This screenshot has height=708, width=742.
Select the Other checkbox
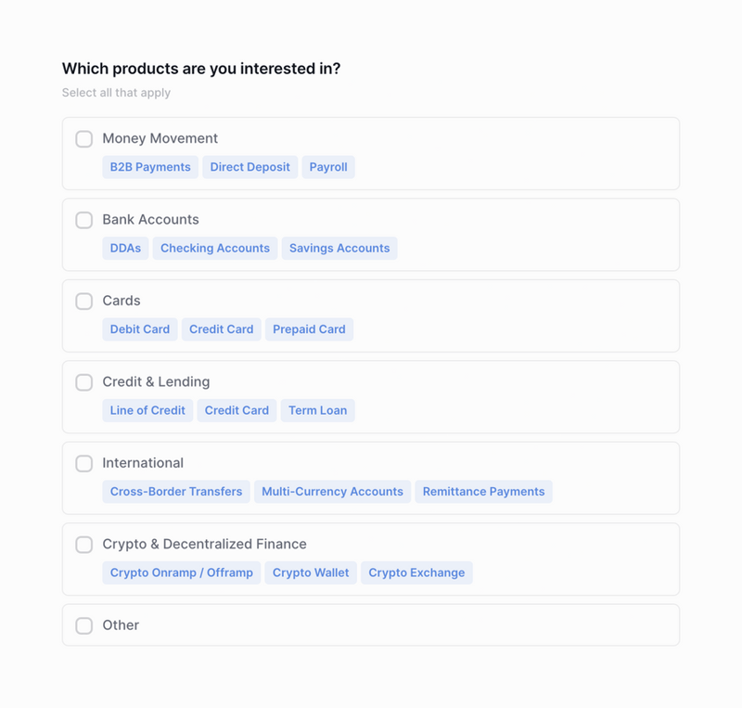pyautogui.click(x=83, y=625)
